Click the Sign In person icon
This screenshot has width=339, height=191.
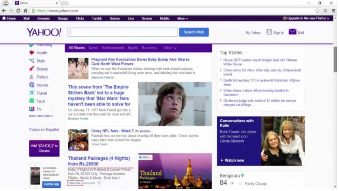269,32
